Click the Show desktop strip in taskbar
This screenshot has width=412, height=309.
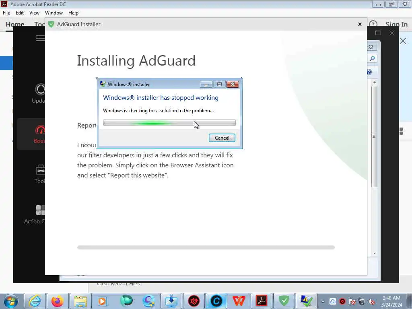click(x=410, y=301)
